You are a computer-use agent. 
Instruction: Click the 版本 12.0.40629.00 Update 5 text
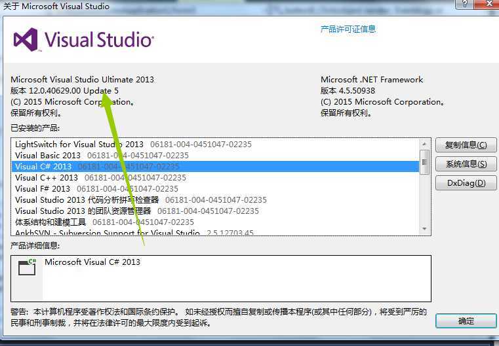pyautogui.click(x=65, y=91)
